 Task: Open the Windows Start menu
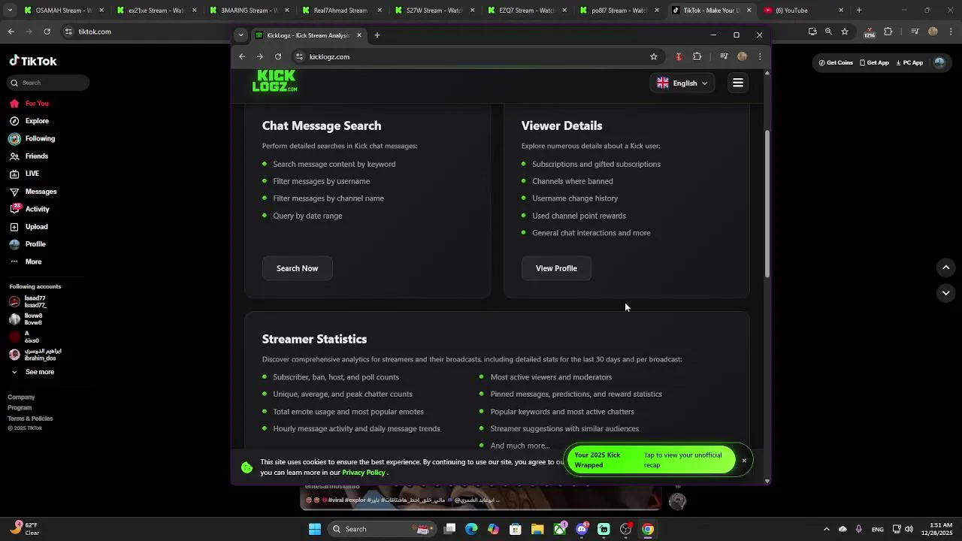(315, 529)
